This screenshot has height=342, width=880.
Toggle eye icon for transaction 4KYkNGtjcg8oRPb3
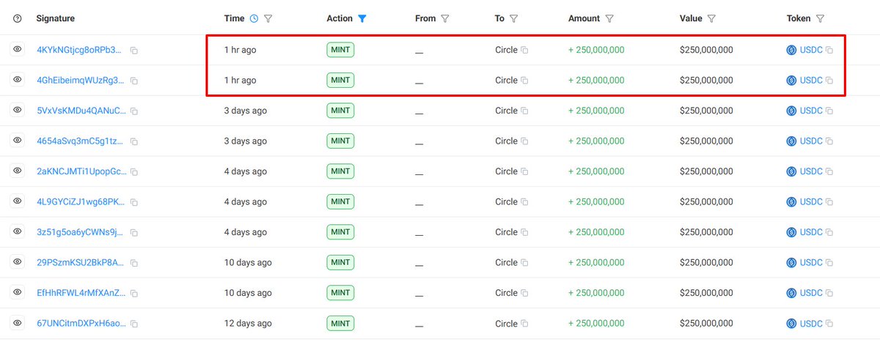18,50
